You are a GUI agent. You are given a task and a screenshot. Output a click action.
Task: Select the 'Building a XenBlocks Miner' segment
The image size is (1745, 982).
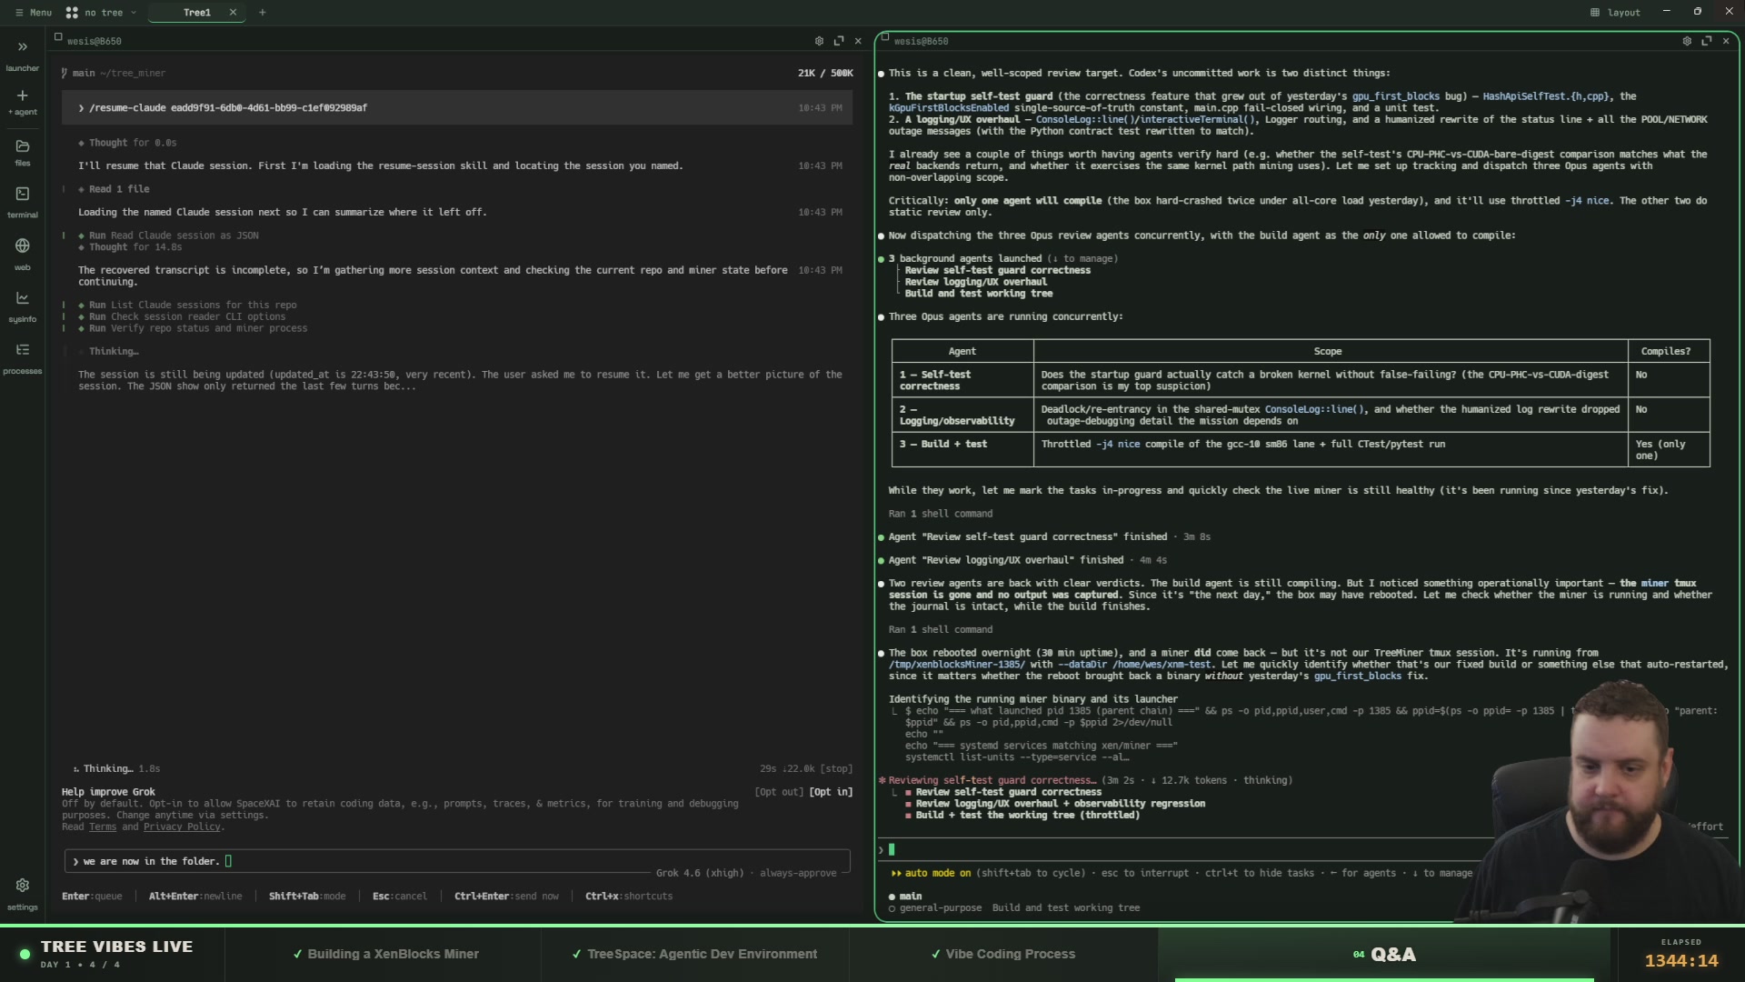click(x=384, y=954)
